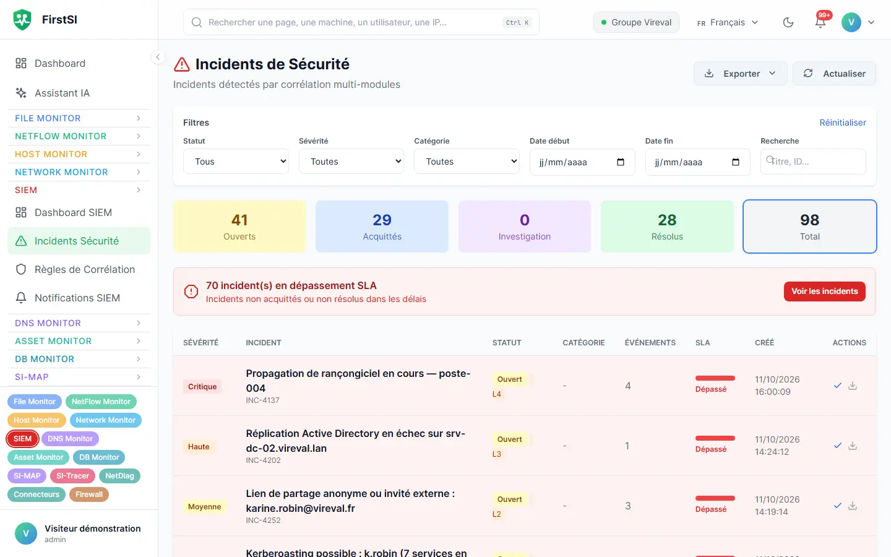The height and width of the screenshot is (557, 891).
Task: Click the search magnifier icon in top bar
Action: click(197, 22)
